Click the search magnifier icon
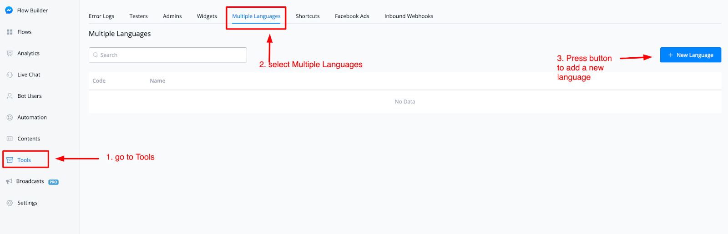The height and width of the screenshot is (234, 728). tap(96, 55)
